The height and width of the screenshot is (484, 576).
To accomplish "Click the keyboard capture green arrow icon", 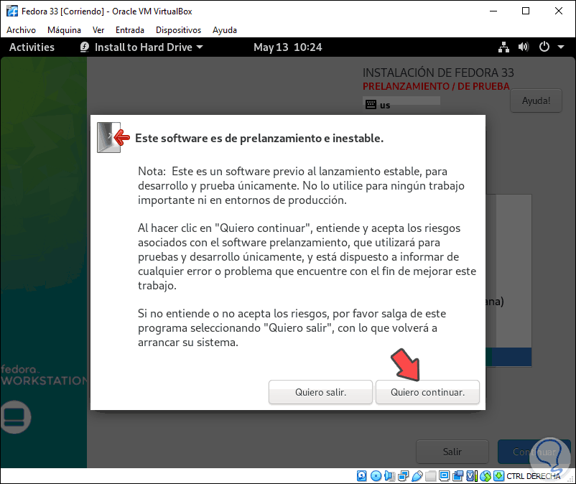I will pos(498,476).
